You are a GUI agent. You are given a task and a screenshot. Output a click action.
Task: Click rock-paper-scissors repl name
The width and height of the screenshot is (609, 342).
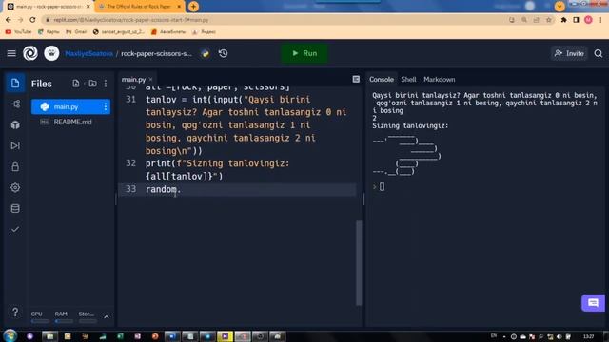pos(156,53)
